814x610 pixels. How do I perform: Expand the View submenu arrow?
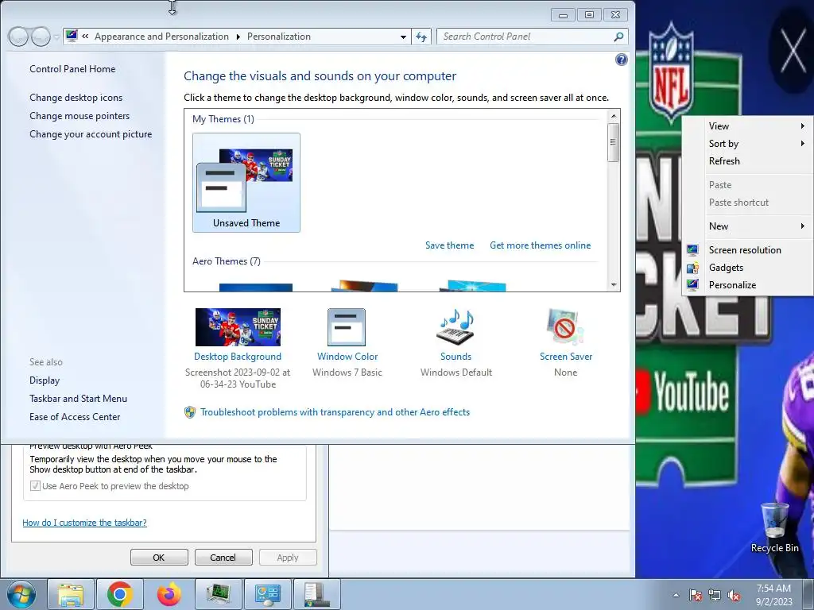click(803, 126)
